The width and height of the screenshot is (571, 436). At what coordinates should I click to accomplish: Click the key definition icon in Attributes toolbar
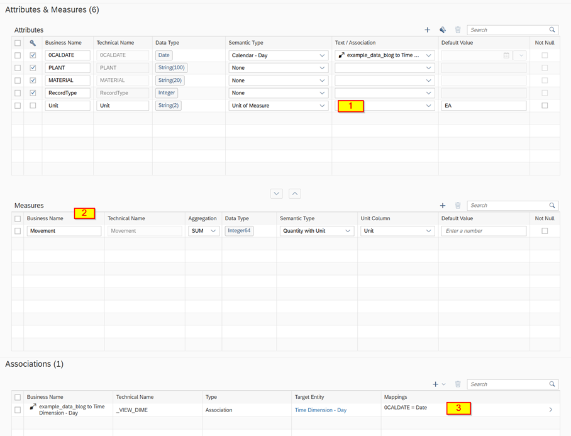pyautogui.click(x=443, y=30)
